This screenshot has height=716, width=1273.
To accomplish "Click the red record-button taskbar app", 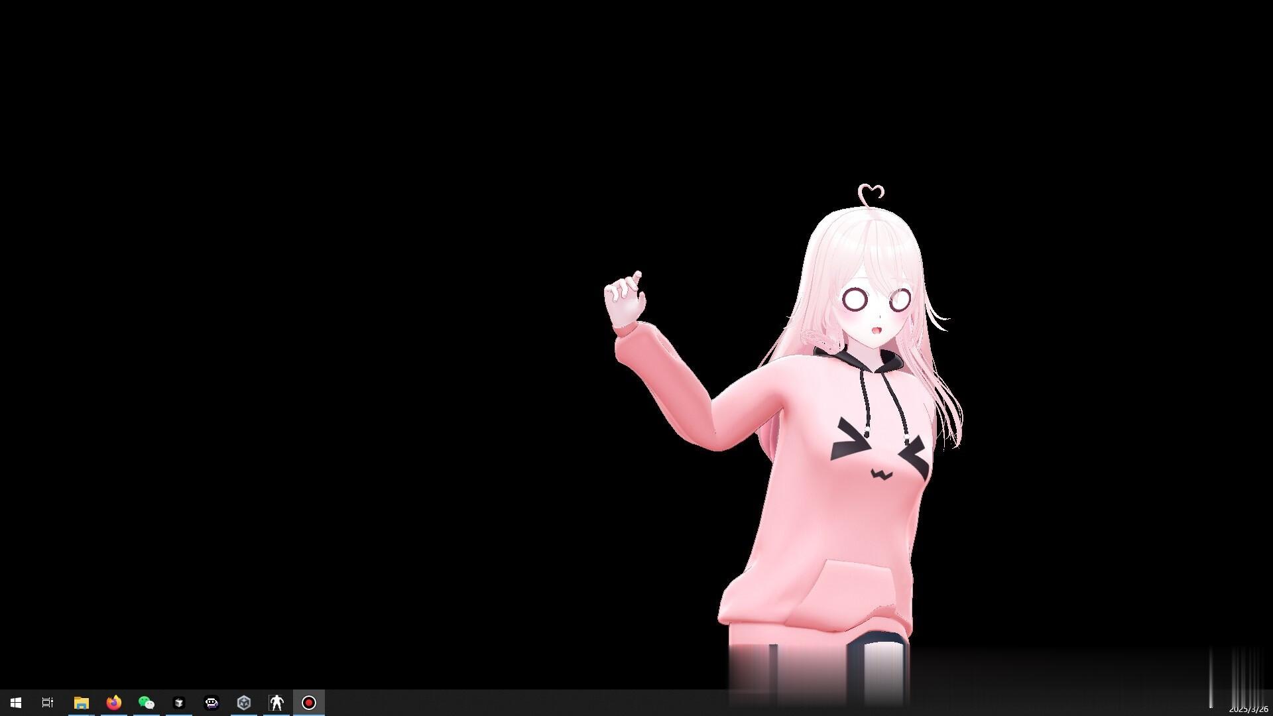I will click(x=309, y=703).
